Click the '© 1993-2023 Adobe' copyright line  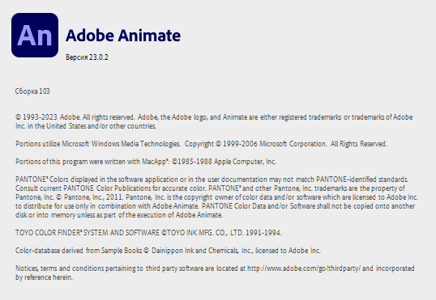[x=48, y=117]
